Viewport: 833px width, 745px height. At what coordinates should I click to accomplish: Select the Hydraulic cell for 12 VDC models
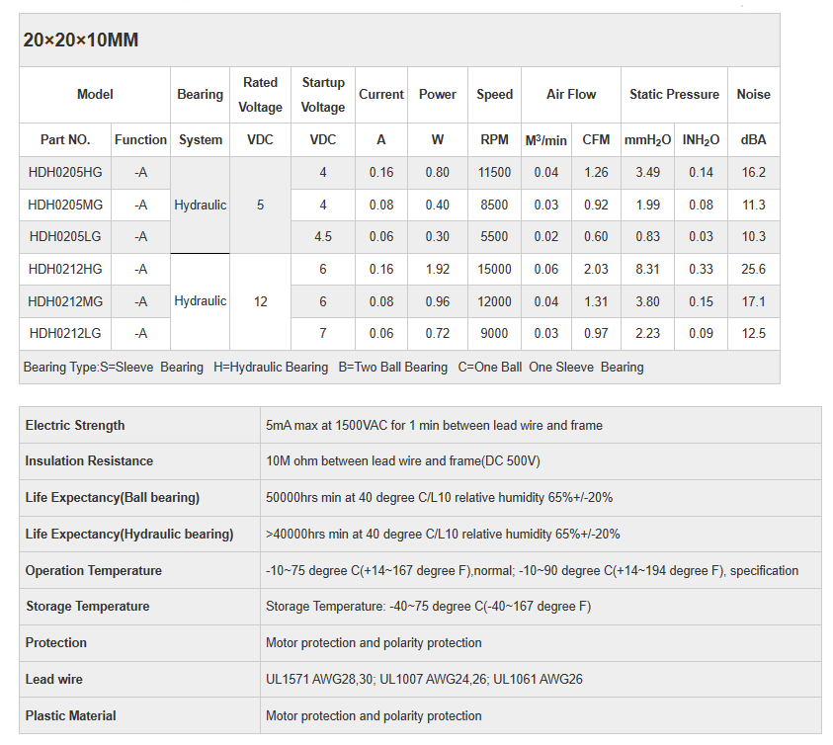point(201,301)
